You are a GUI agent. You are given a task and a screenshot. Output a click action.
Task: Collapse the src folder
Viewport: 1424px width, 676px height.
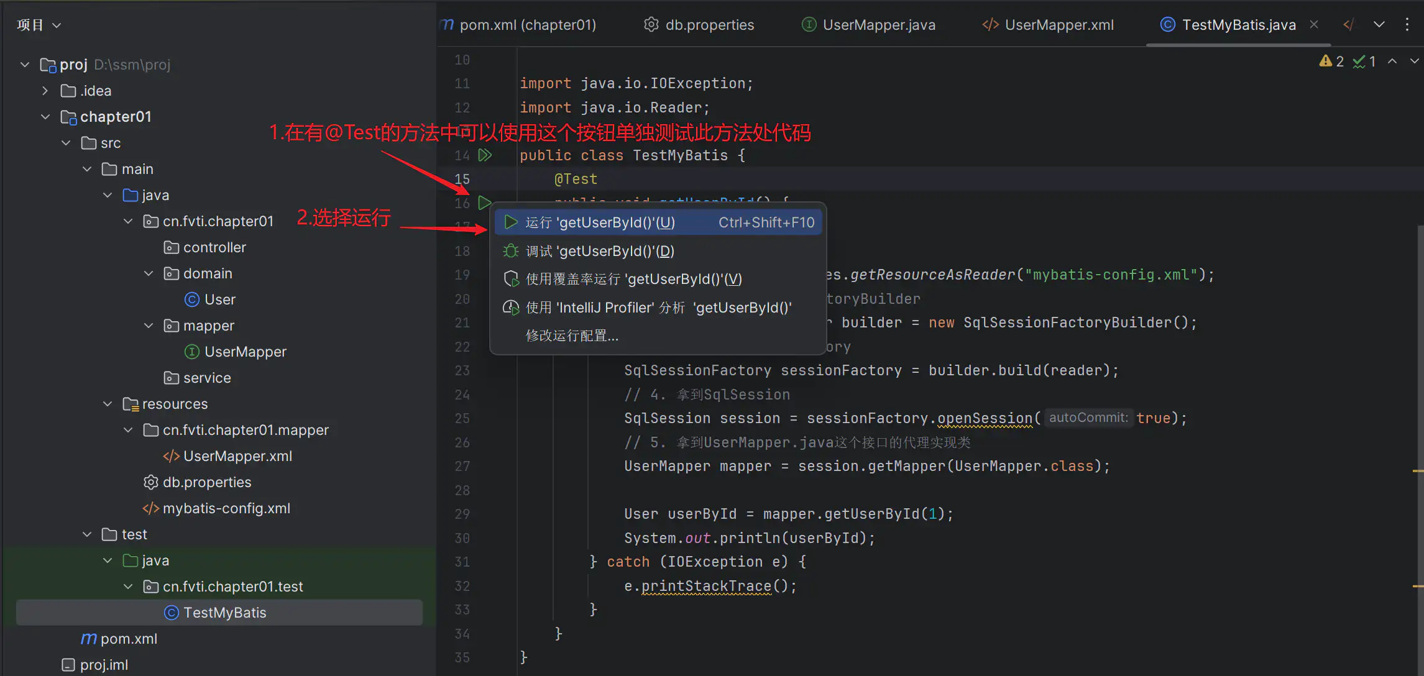point(66,143)
